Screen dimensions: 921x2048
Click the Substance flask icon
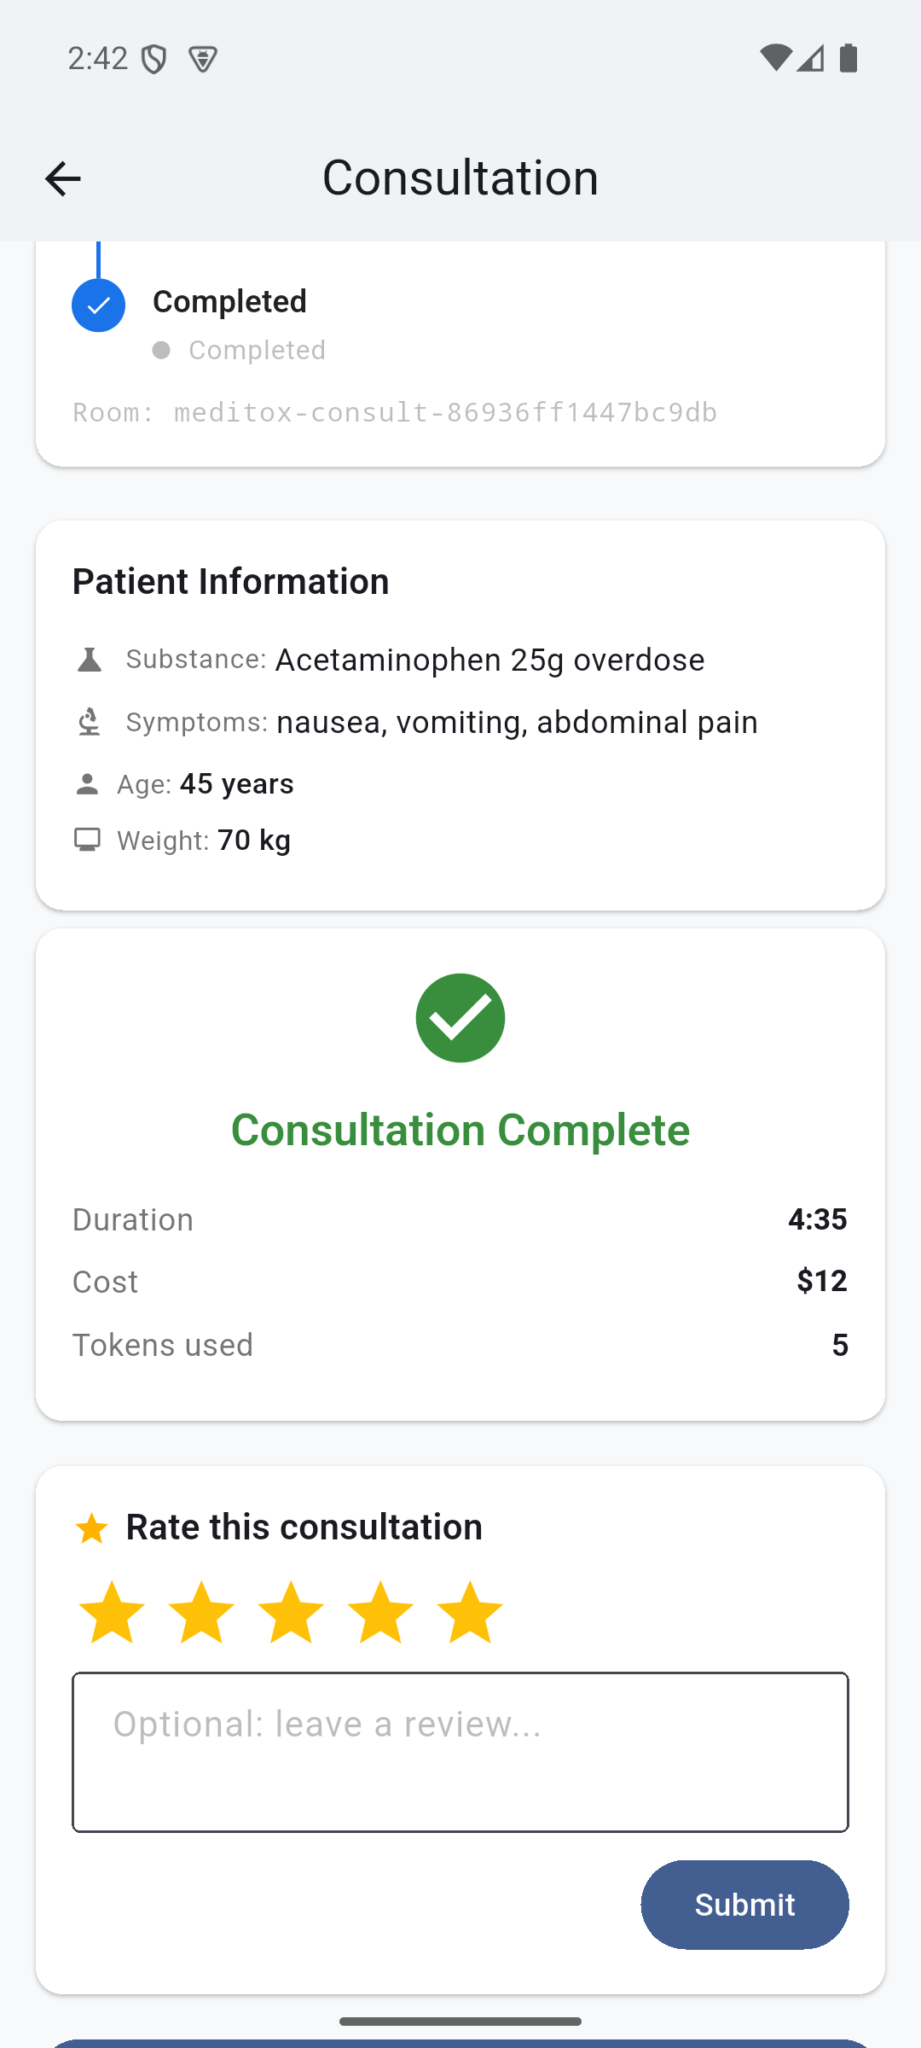tap(89, 660)
